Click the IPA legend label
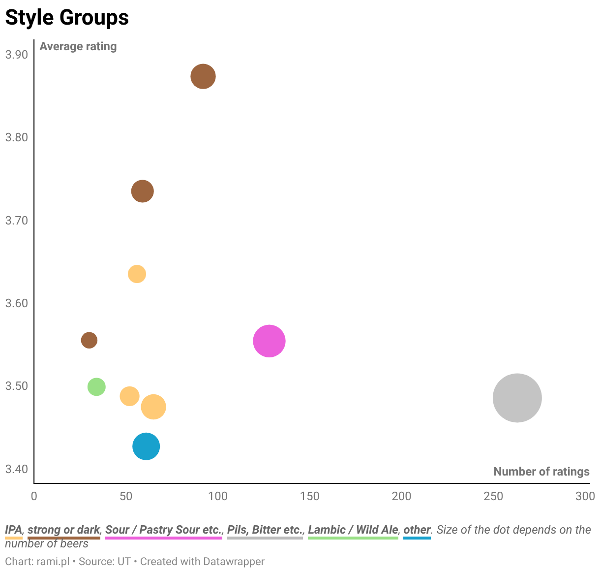The image size is (600, 573). point(14,530)
